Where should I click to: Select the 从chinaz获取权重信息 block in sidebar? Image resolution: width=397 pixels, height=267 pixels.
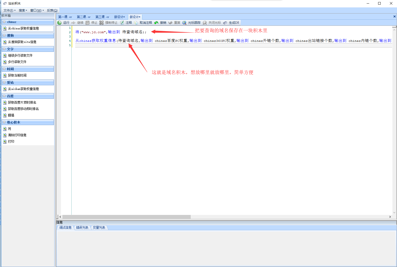(x=23, y=29)
